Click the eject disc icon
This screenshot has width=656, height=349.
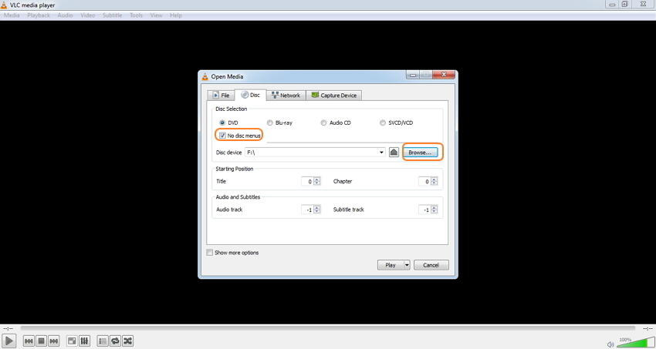394,153
